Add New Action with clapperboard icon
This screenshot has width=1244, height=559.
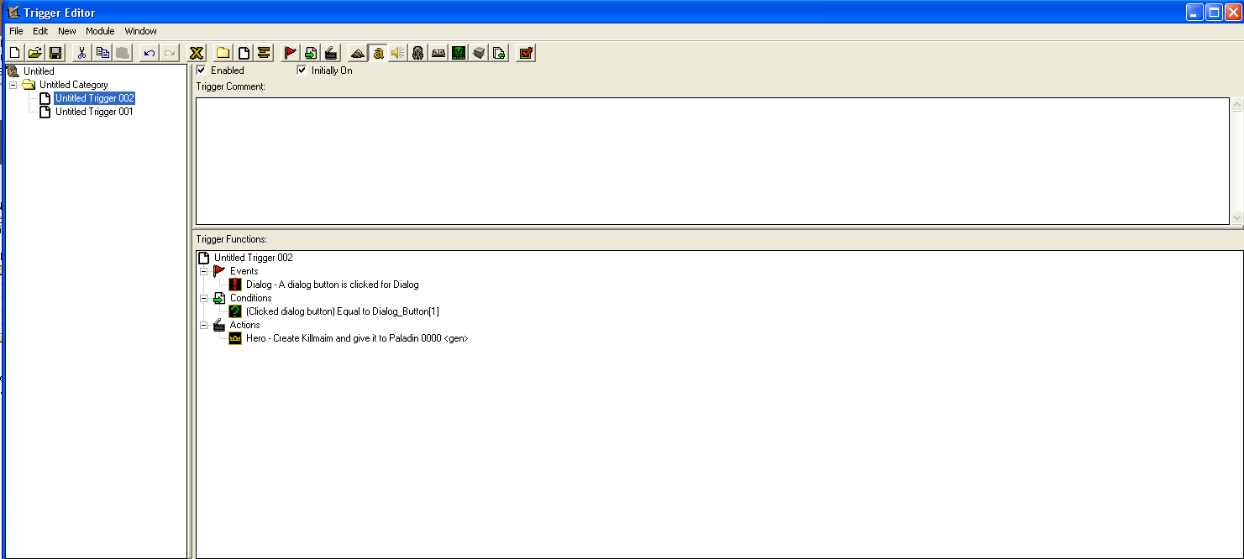(331, 53)
